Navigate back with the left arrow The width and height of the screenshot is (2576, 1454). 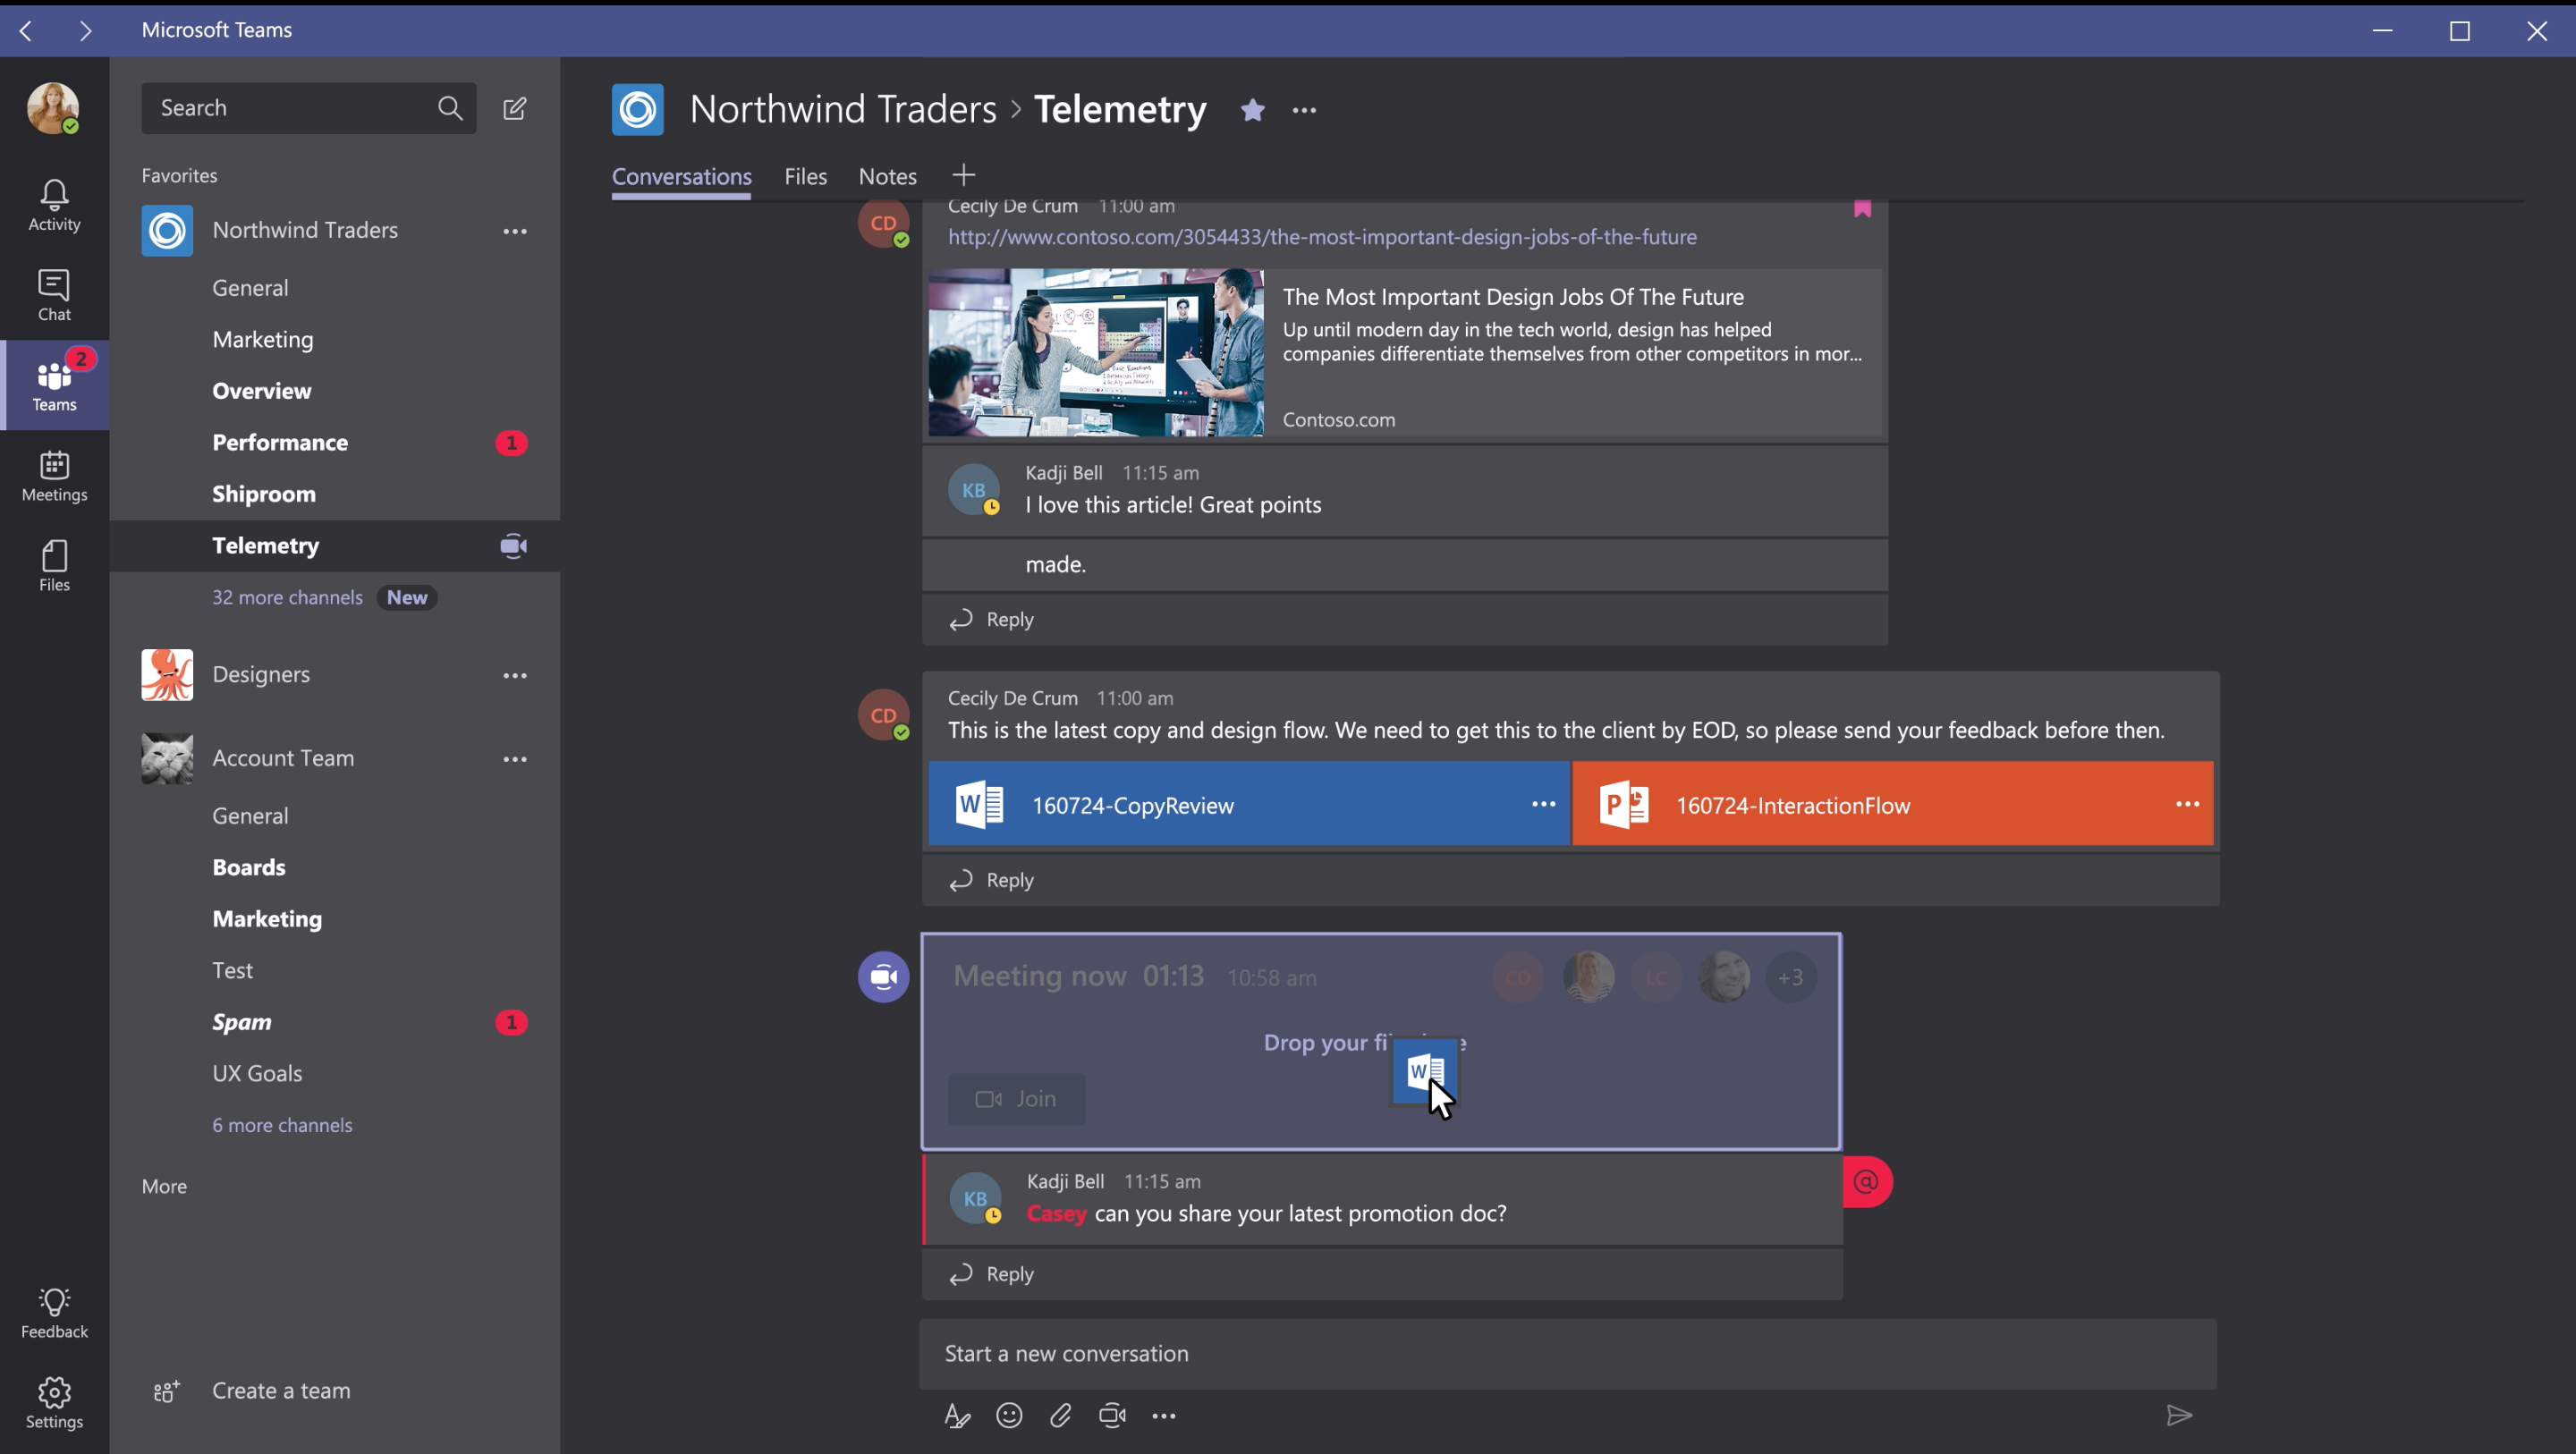tap(27, 30)
